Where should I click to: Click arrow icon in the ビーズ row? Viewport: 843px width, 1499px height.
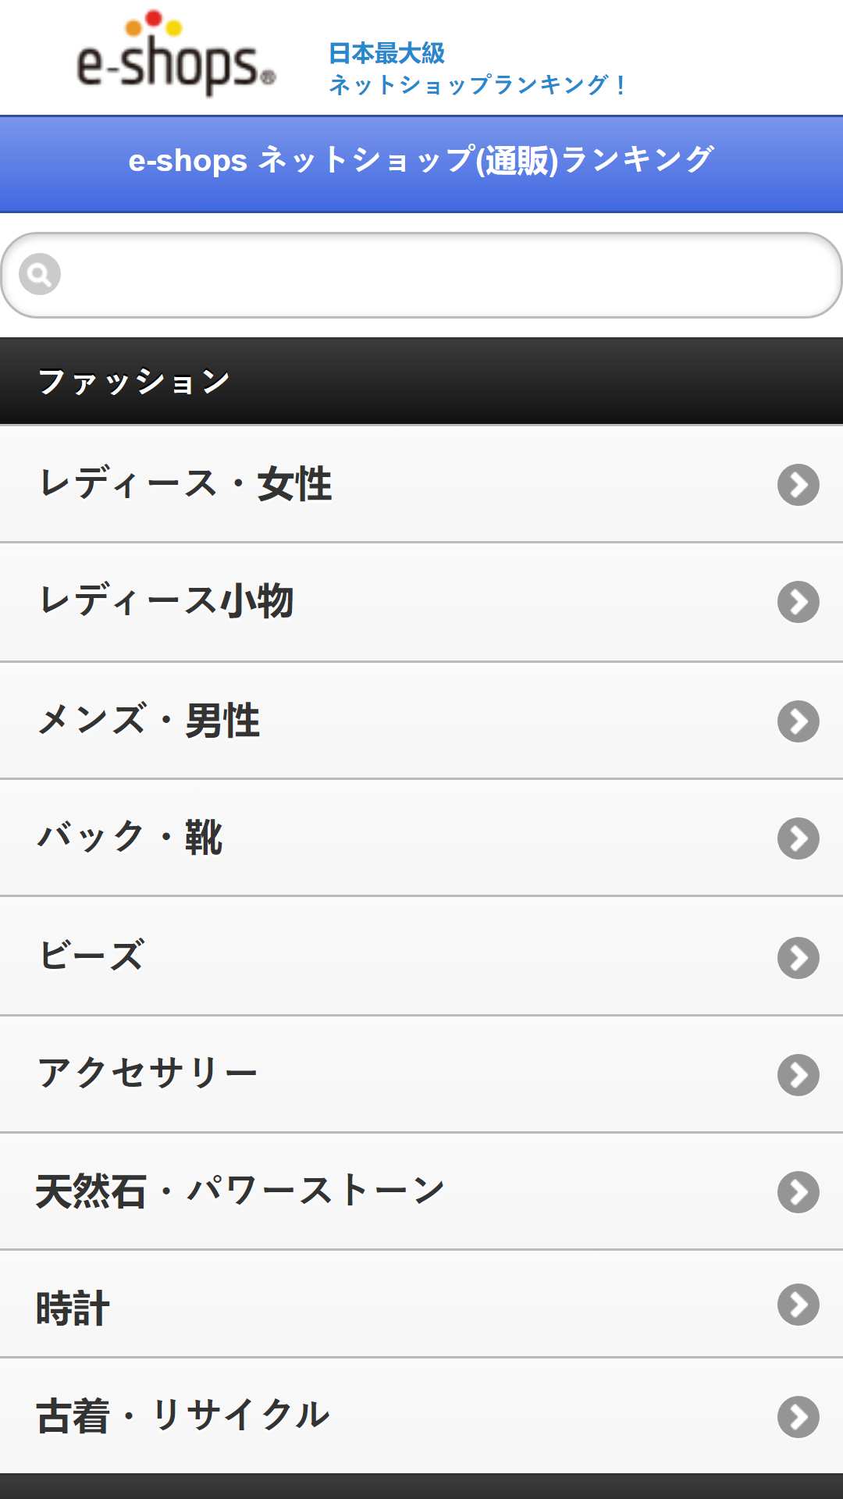798,958
